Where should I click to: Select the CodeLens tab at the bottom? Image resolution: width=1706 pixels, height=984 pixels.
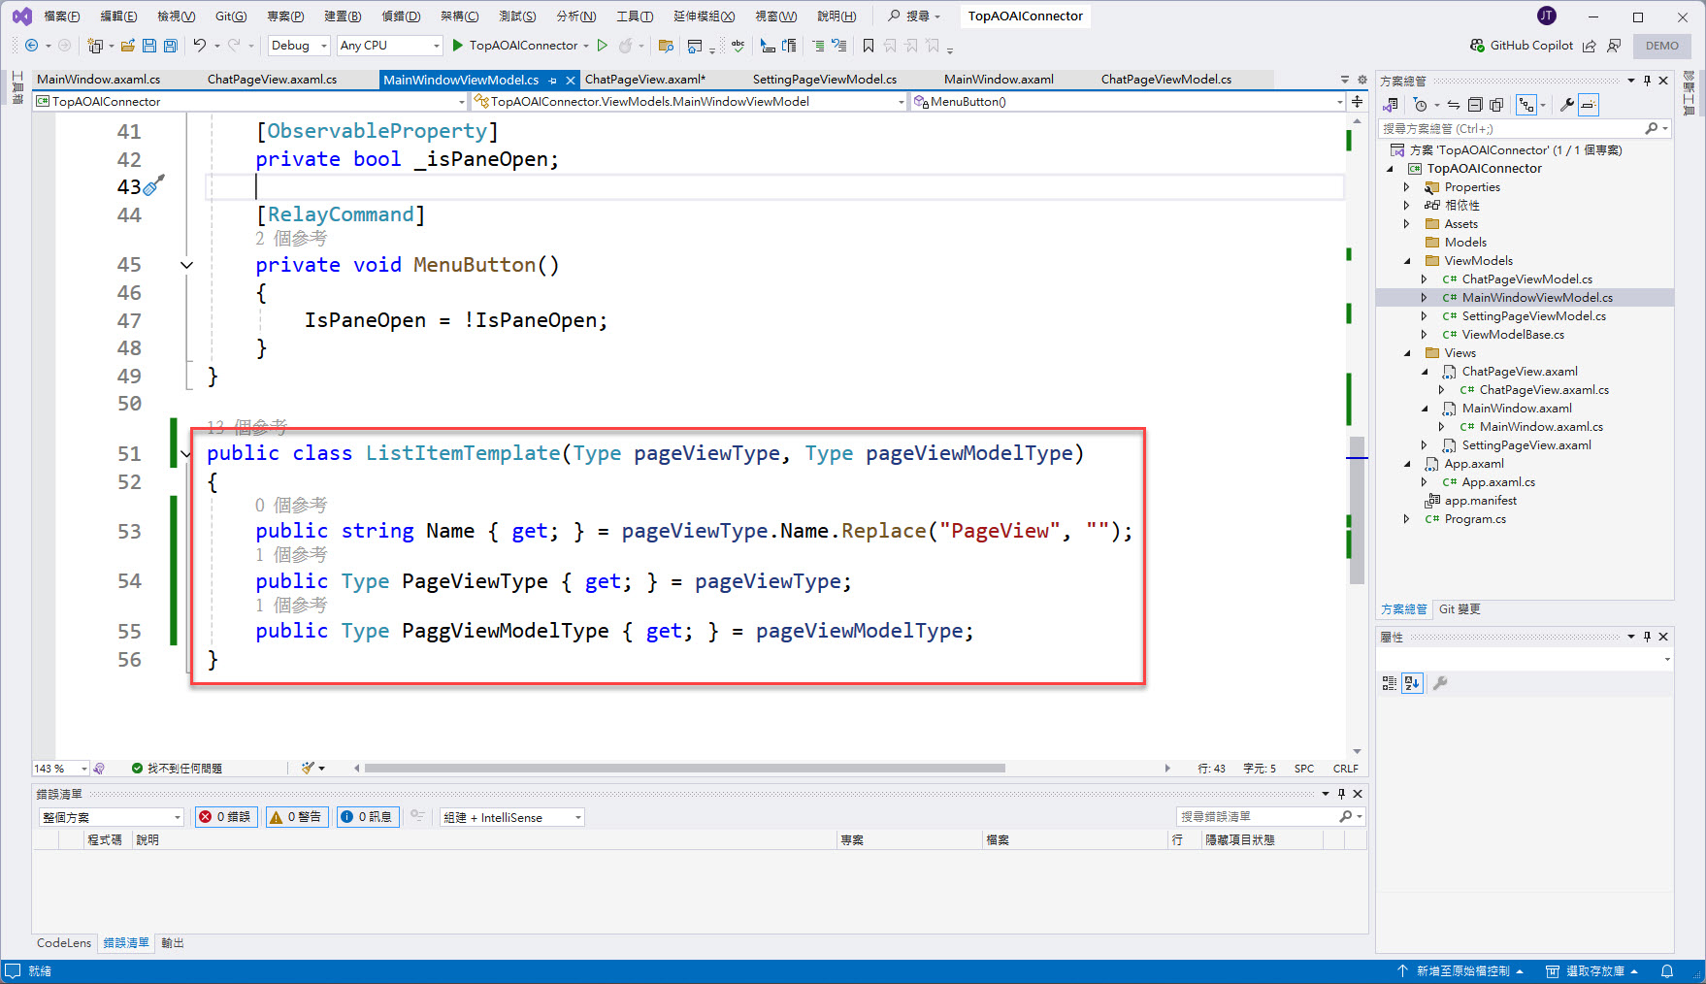pos(64,943)
